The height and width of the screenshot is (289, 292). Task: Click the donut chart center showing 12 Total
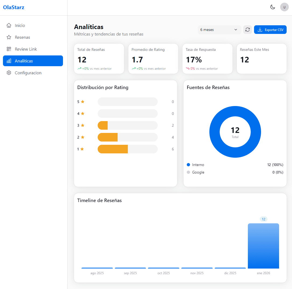pyautogui.click(x=235, y=132)
